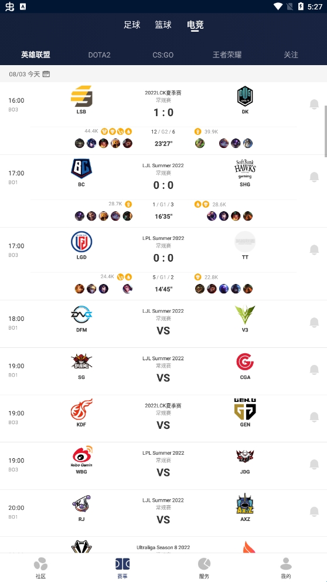Toggle notification bell for KDF vs GEN
This screenshot has height=582, width=327.
point(314,417)
